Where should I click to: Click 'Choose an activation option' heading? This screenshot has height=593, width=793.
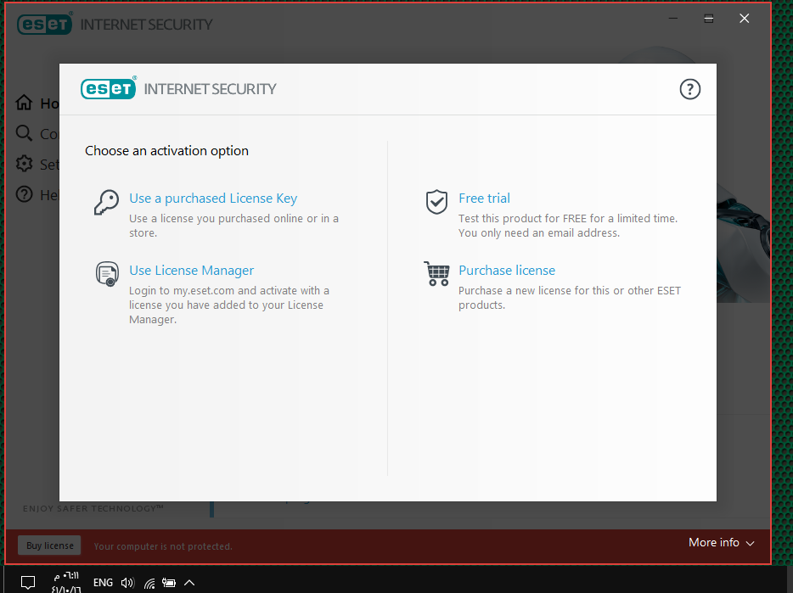(x=166, y=151)
